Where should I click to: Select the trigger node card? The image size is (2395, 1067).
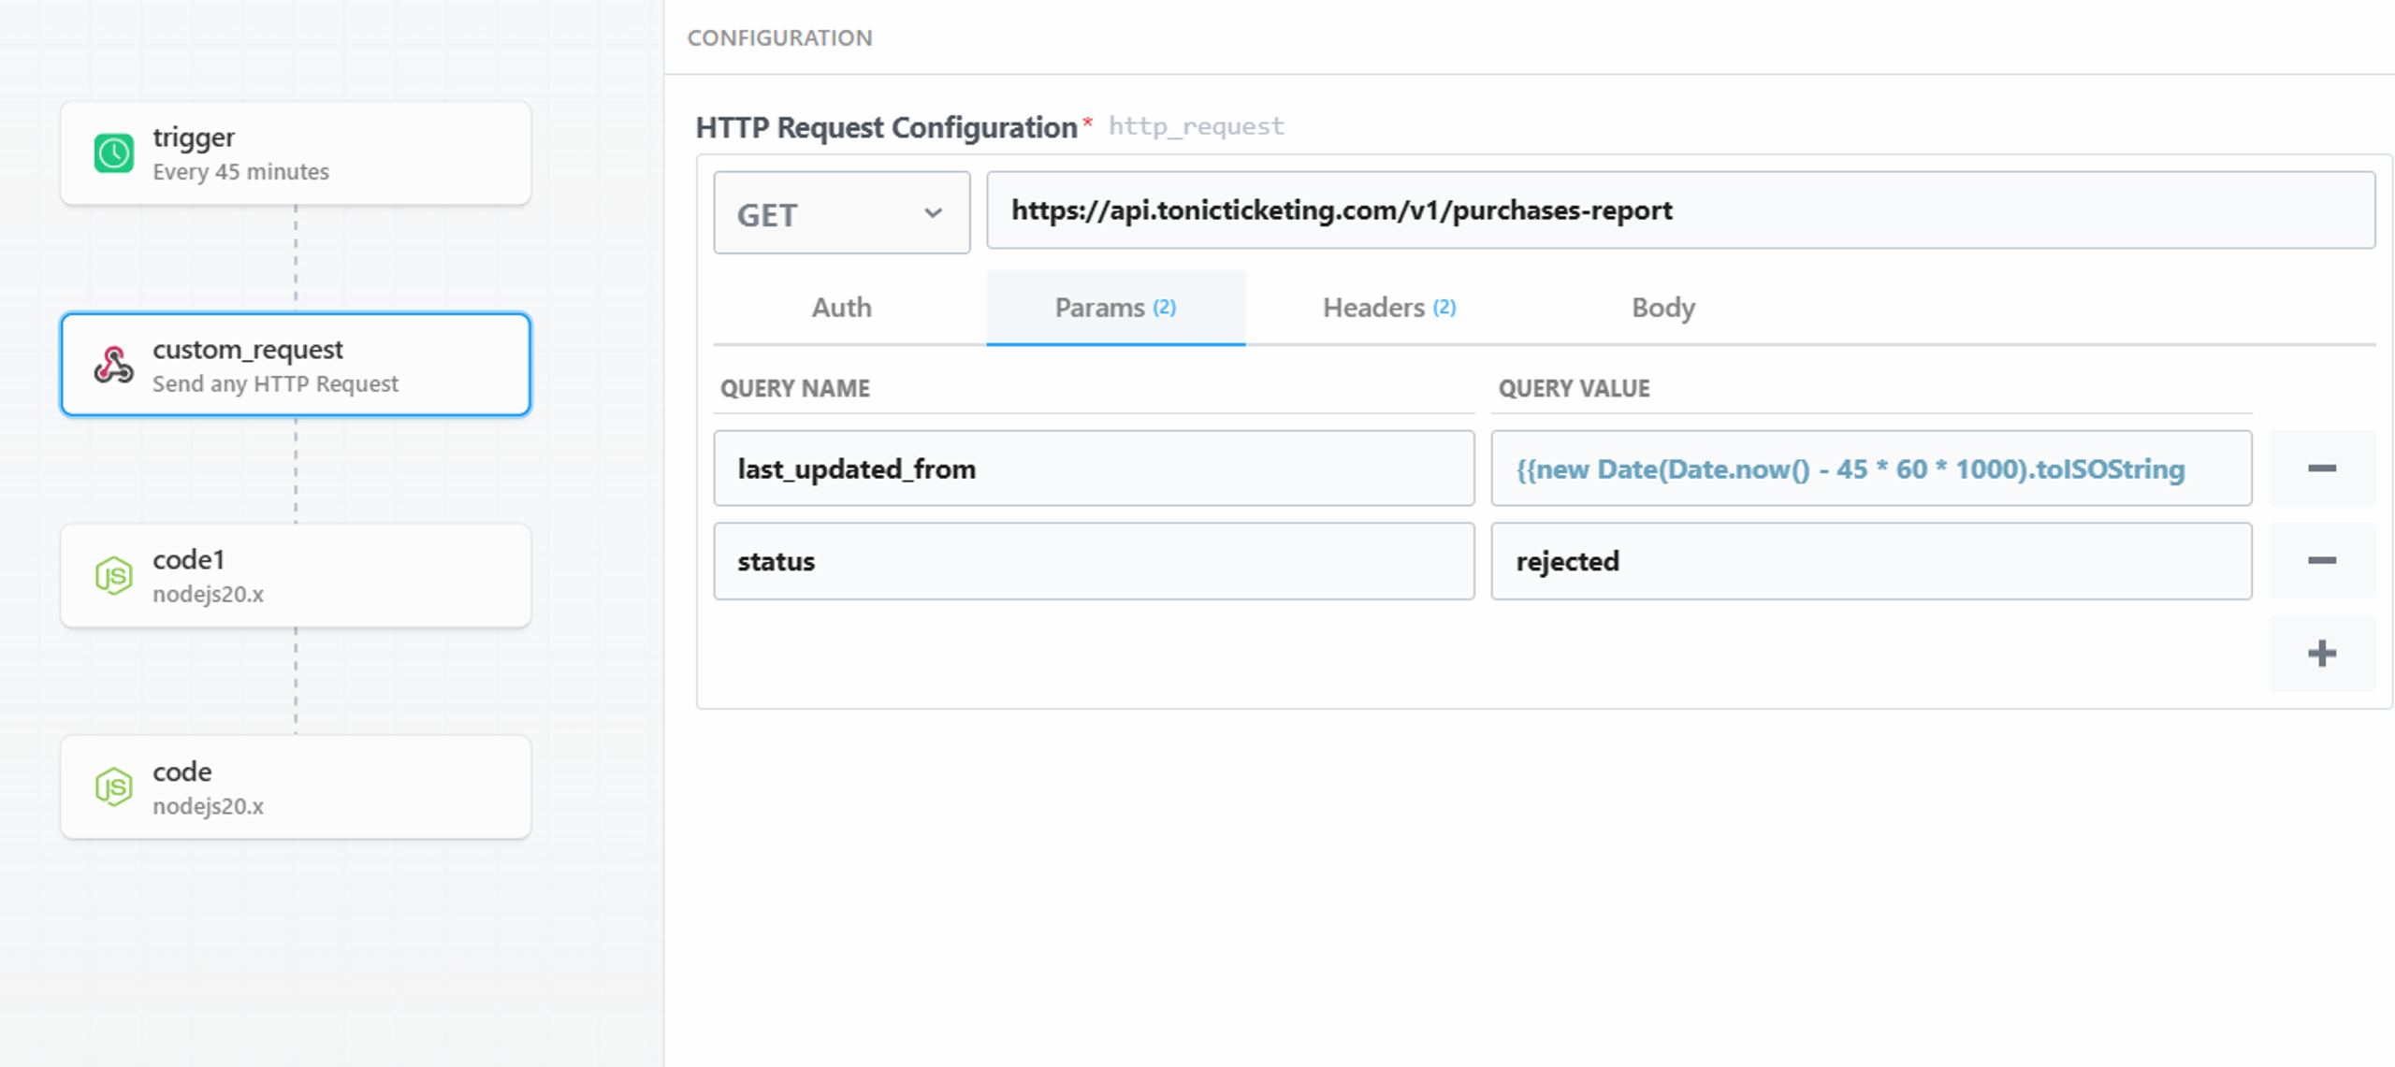pos(295,152)
